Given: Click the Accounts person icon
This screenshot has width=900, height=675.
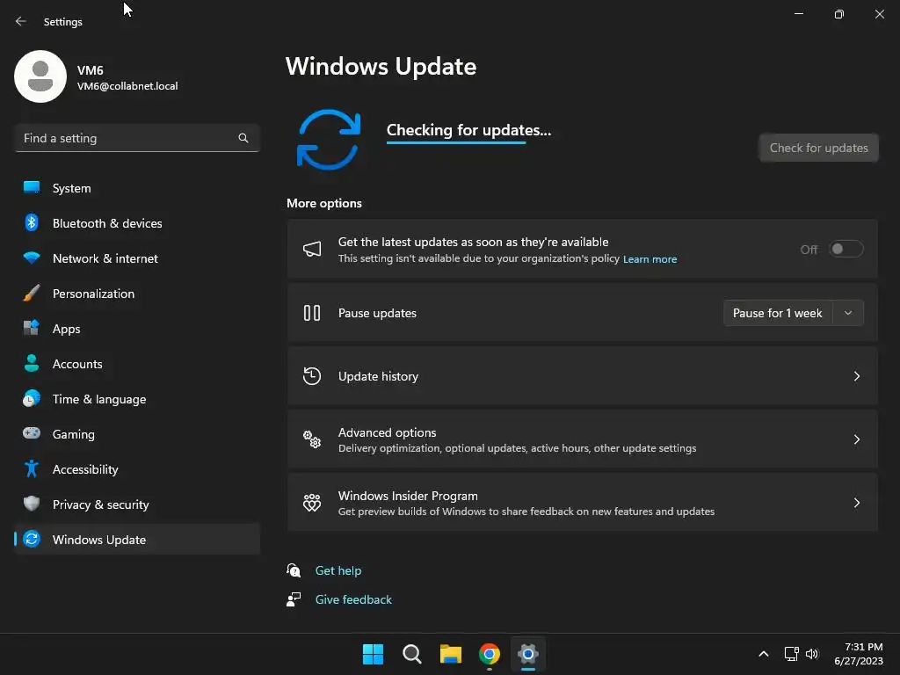Looking at the screenshot, I should coord(32,363).
